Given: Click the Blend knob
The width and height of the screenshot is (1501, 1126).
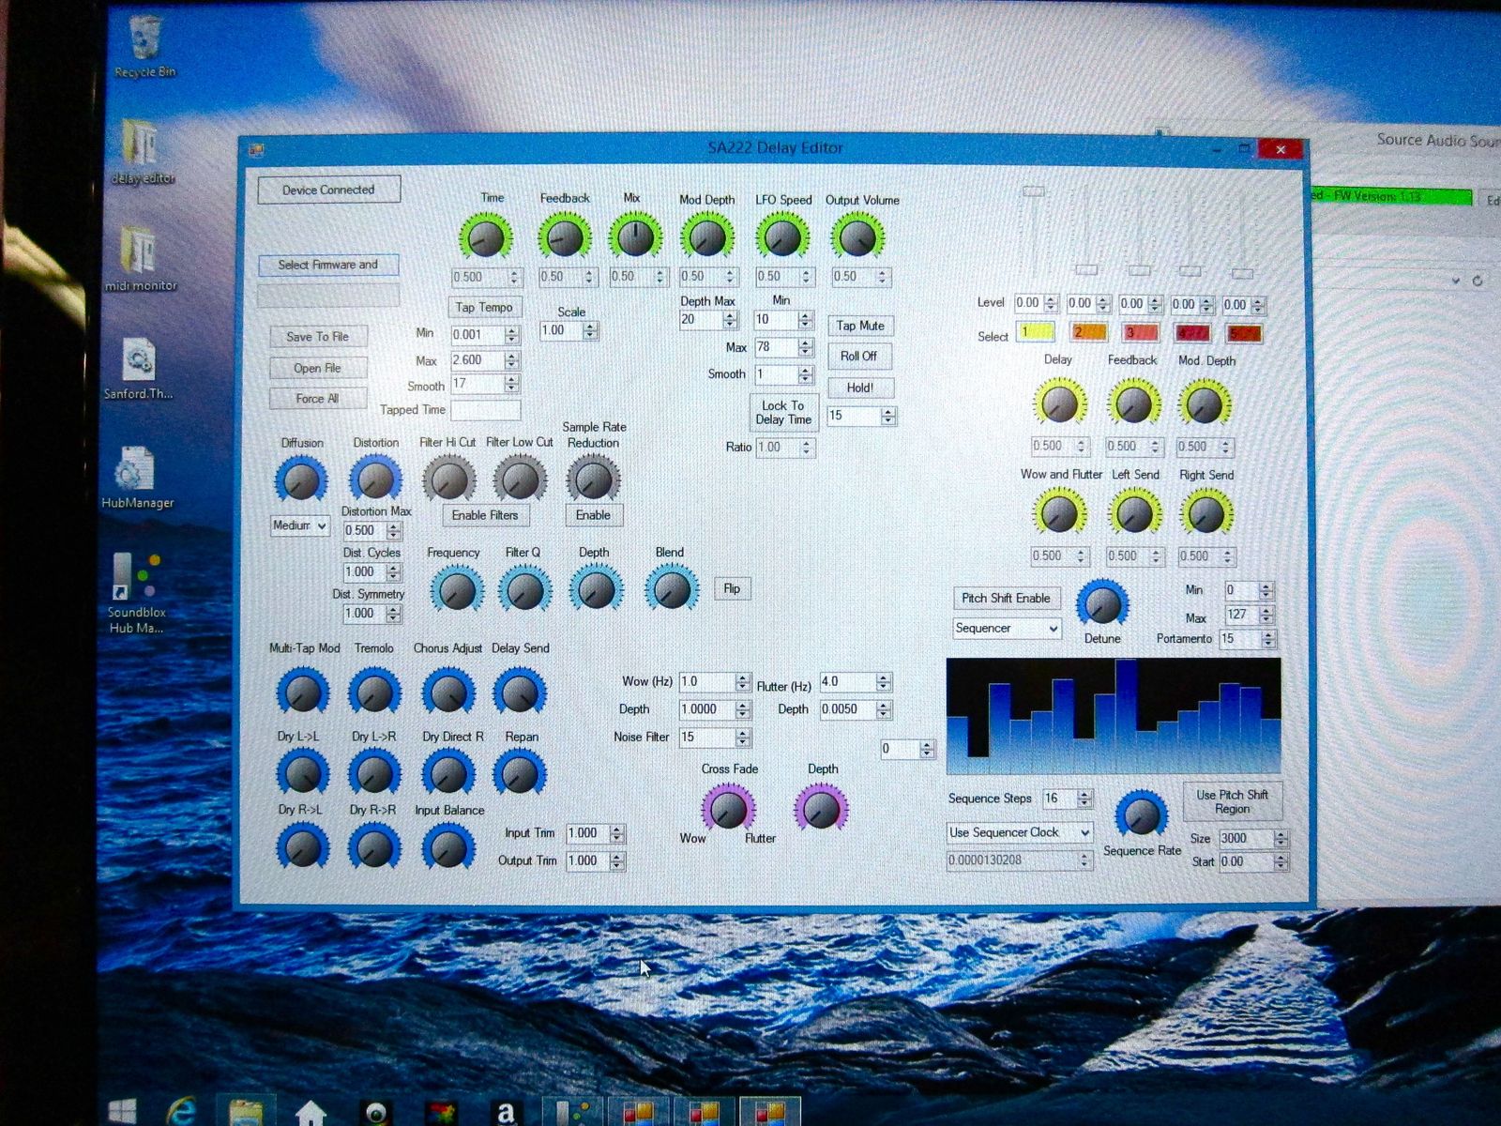Looking at the screenshot, I should [672, 589].
